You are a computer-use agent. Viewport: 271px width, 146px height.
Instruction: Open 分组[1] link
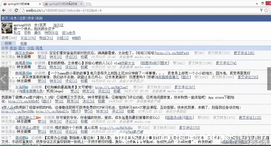tap(63, 38)
